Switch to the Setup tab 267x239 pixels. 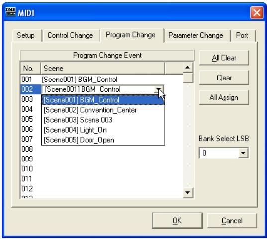tap(26, 35)
